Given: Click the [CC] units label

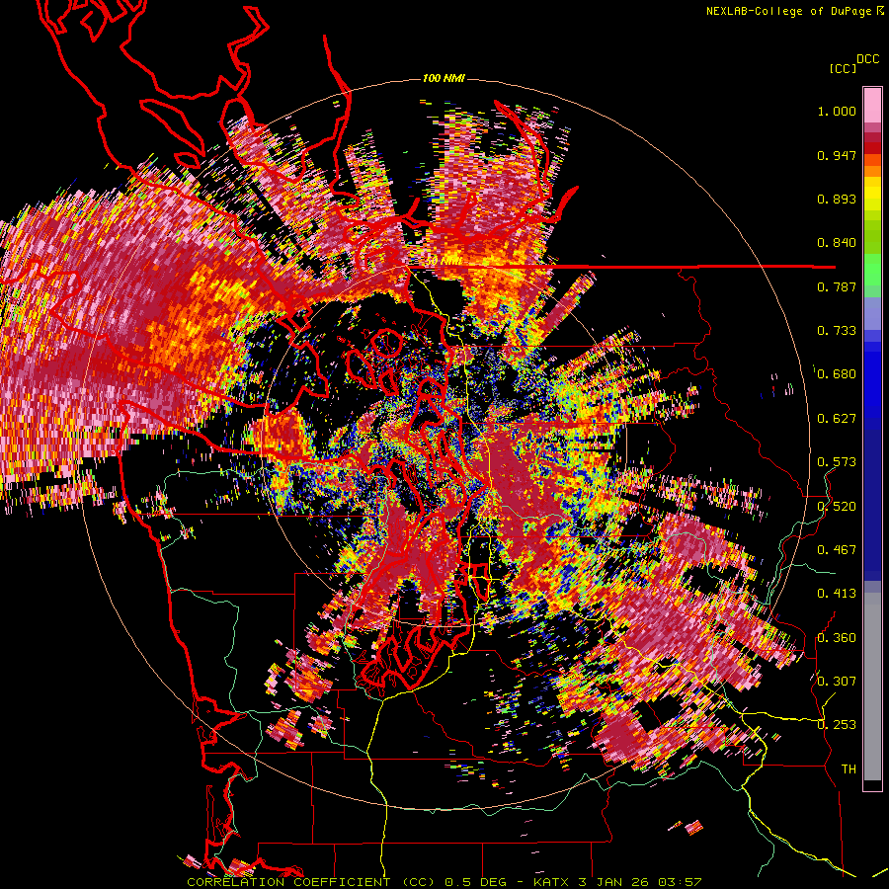Looking at the screenshot, I should 843,68.
